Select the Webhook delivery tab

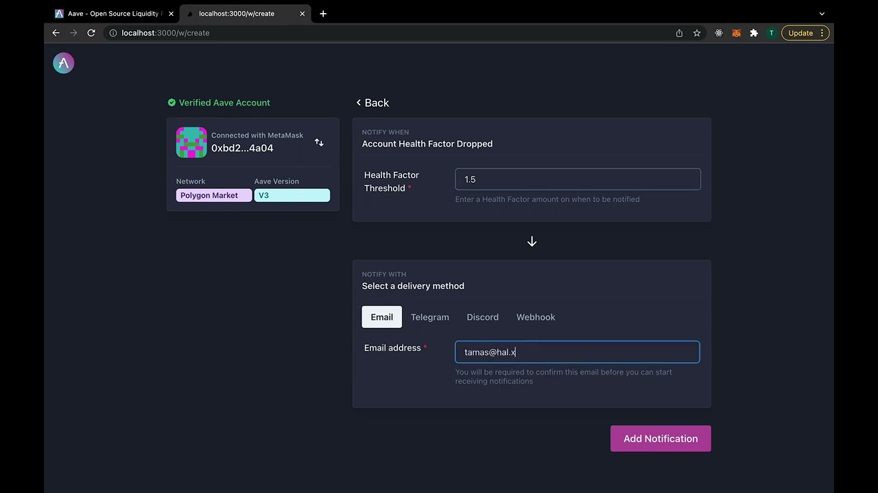tap(536, 317)
